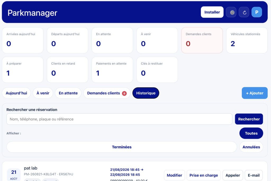Open the Départs aujourd'hui stat card
Viewport: 271px width, 181px height.
67,40
